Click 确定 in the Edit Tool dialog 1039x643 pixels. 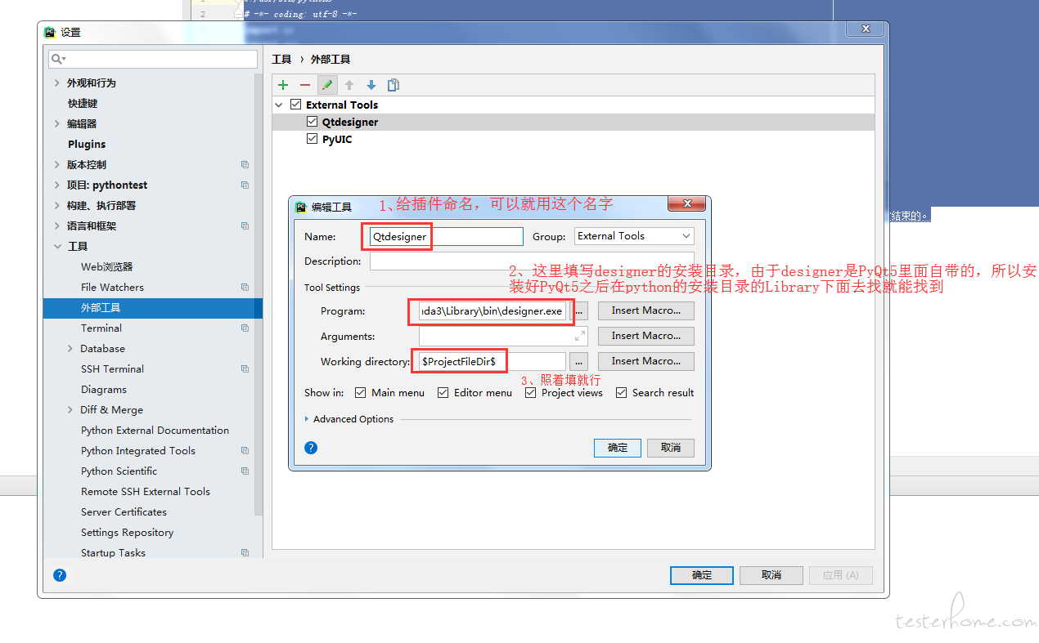click(618, 448)
